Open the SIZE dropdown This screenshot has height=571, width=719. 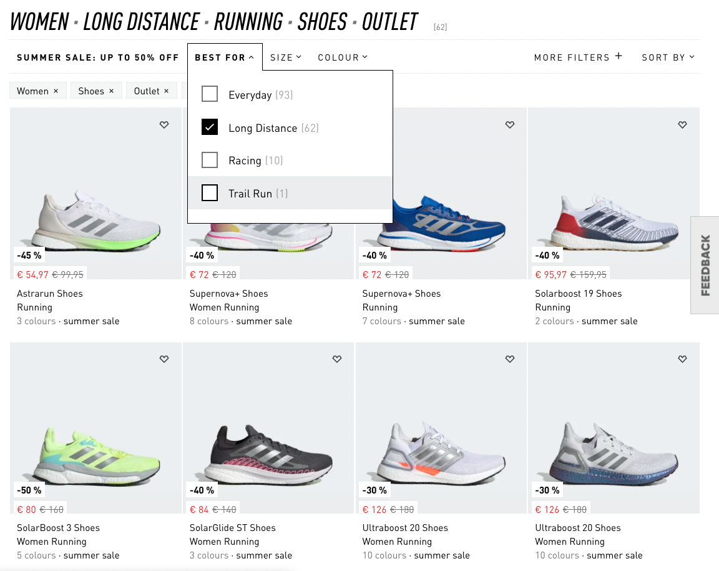point(286,57)
